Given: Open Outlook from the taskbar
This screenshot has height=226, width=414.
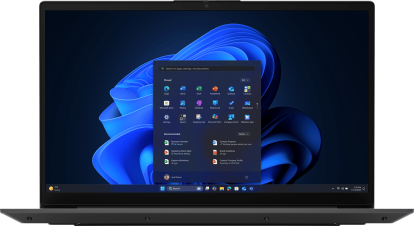Looking at the screenshot, I should click(x=244, y=188).
